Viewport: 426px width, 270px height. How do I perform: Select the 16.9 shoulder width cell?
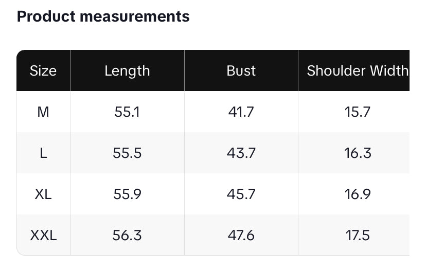tap(357, 194)
